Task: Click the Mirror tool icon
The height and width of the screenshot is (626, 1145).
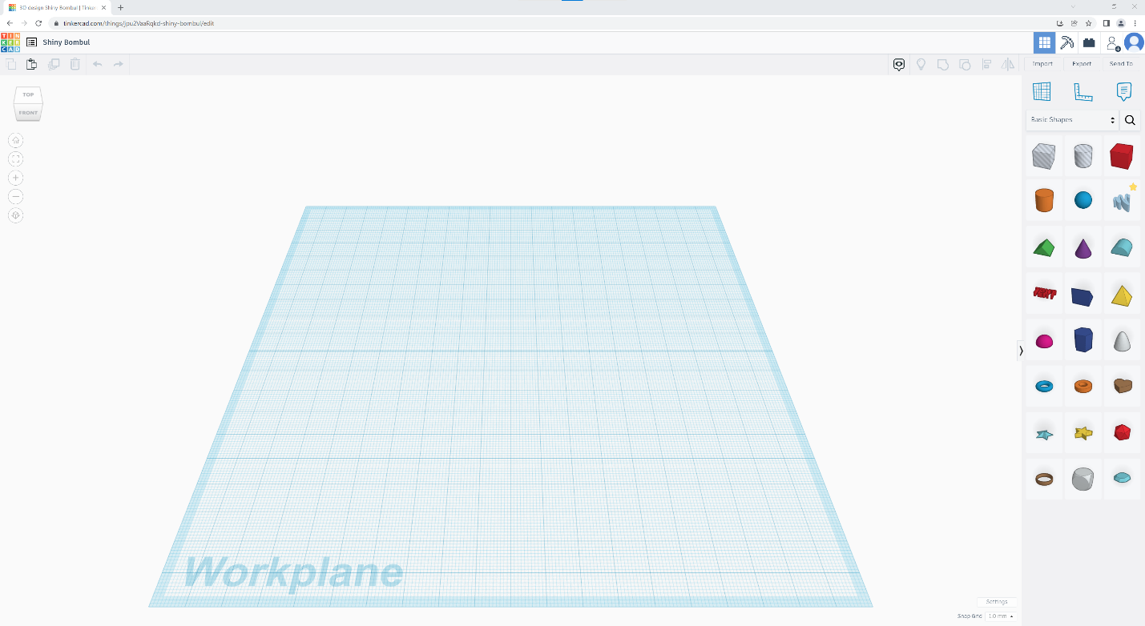Action: point(1007,64)
